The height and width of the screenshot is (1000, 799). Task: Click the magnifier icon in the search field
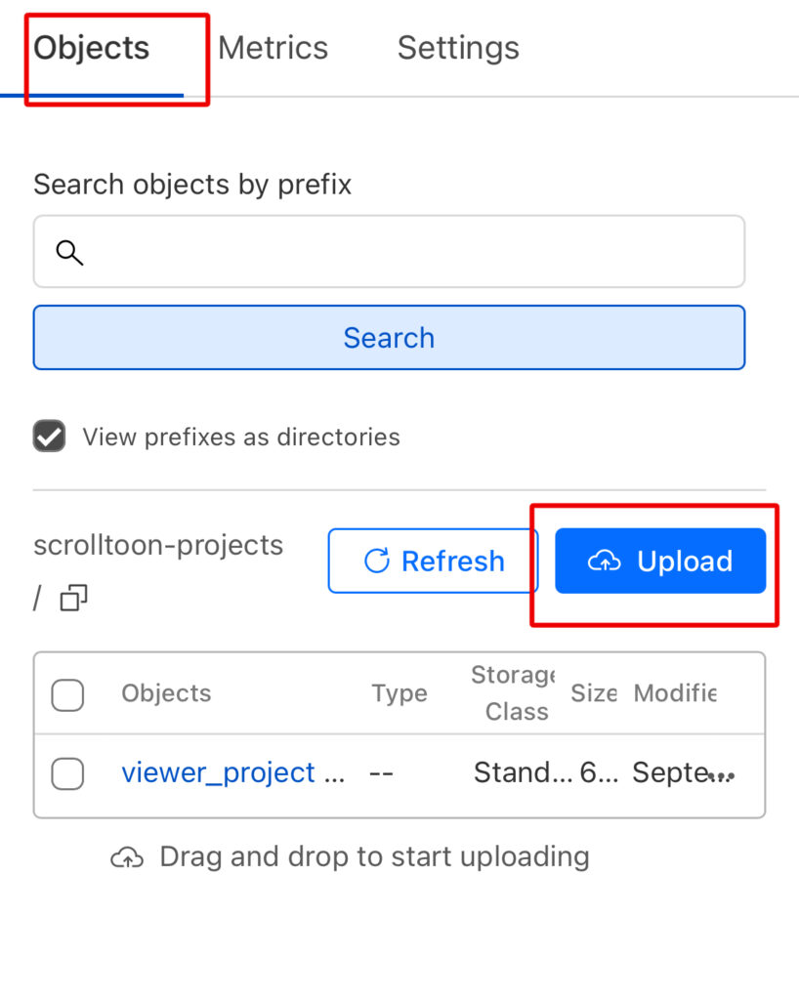[x=69, y=253]
